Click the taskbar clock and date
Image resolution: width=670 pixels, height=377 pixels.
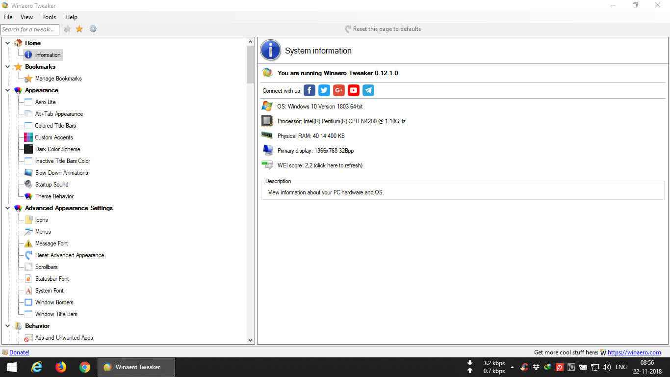point(647,367)
